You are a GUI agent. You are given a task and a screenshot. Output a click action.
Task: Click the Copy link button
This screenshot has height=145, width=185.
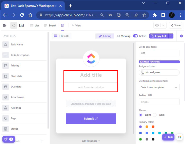click(159, 36)
